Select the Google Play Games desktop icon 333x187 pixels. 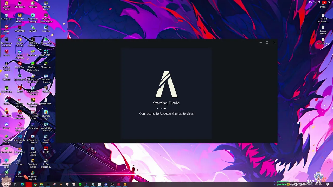[x=46, y=42]
